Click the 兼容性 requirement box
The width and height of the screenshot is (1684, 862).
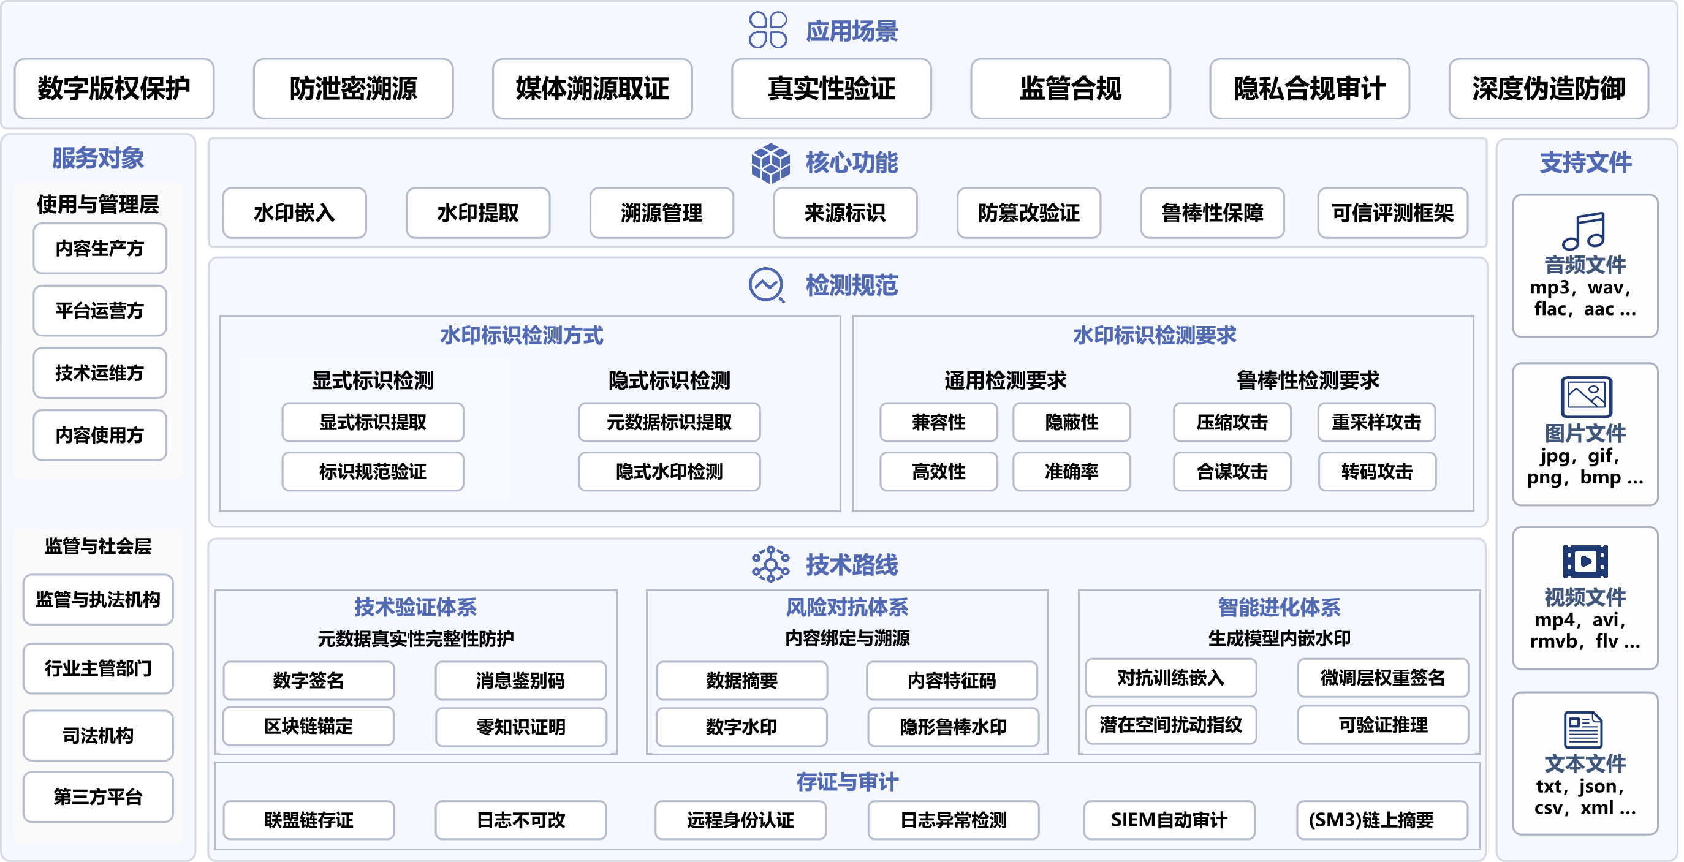pos(939,423)
